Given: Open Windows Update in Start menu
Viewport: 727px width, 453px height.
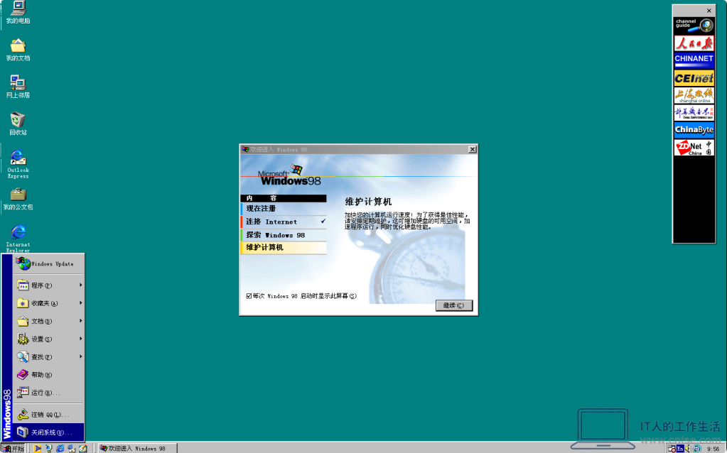Looking at the screenshot, I should click(49, 263).
